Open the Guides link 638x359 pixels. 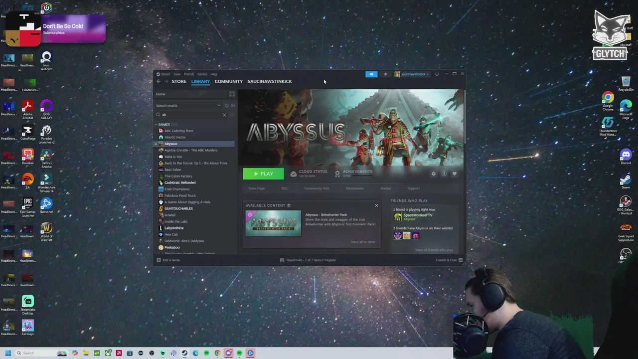pyautogui.click(x=385, y=188)
